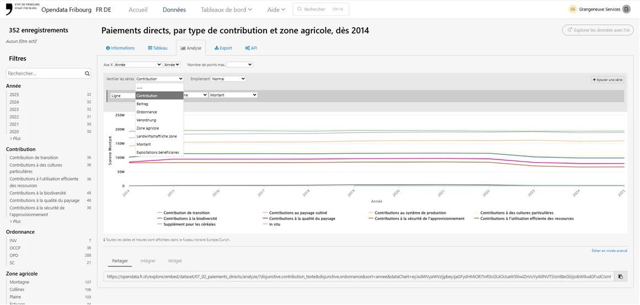Click the logout icon beside Grangeneuve Services

click(x=626, y=9)
